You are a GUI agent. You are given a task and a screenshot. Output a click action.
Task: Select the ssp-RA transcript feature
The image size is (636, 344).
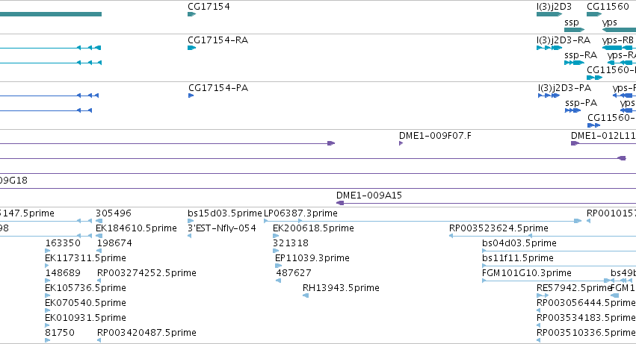575,63
